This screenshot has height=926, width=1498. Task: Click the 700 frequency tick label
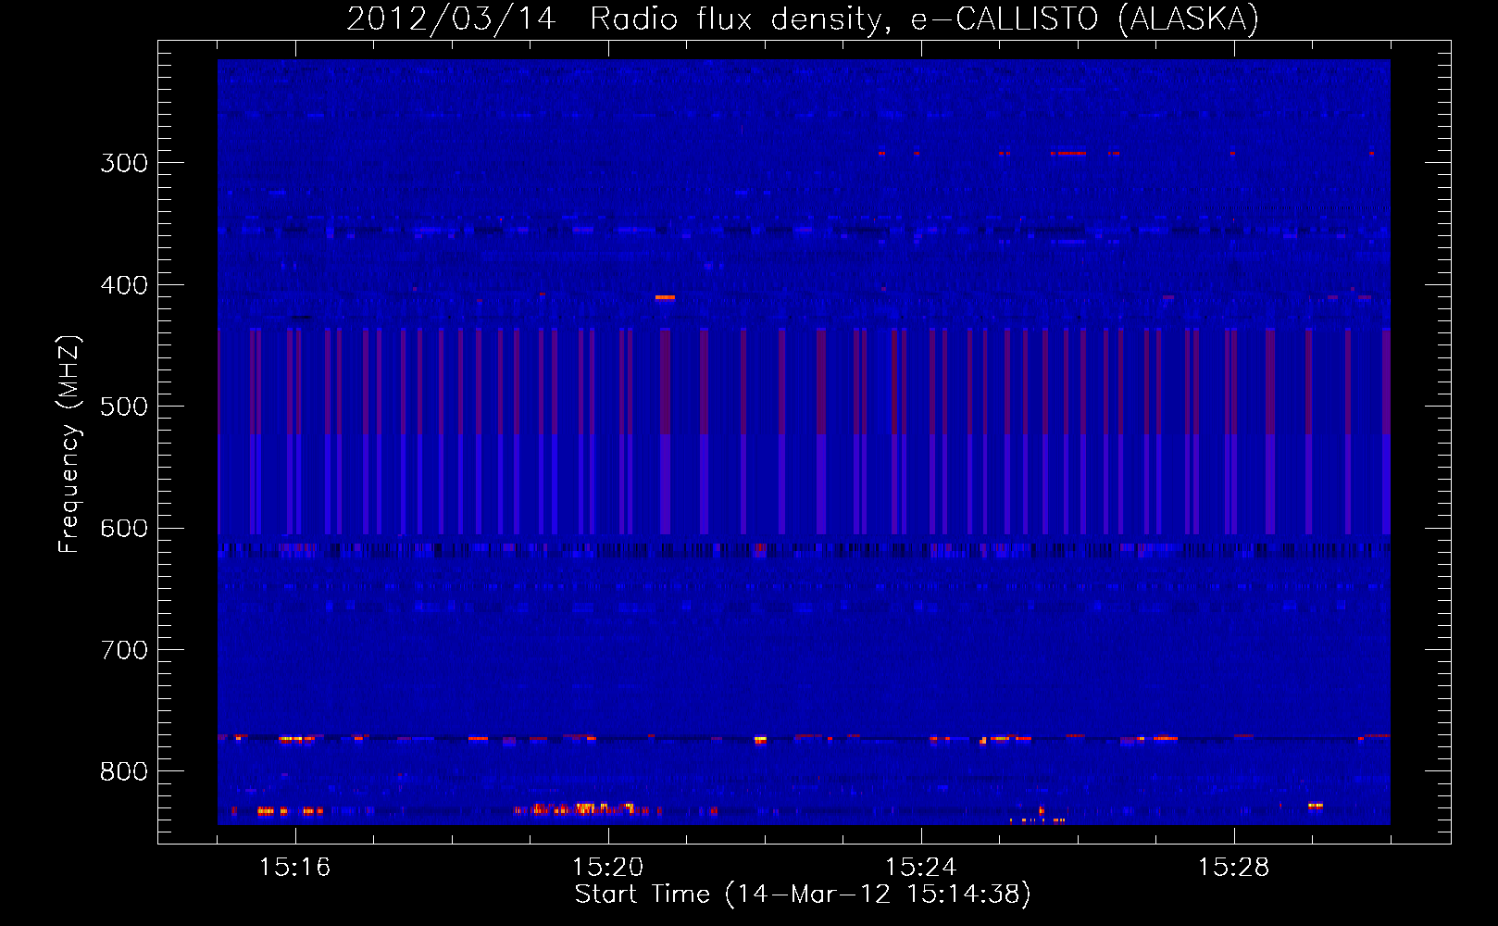click(x=124, y=650)
